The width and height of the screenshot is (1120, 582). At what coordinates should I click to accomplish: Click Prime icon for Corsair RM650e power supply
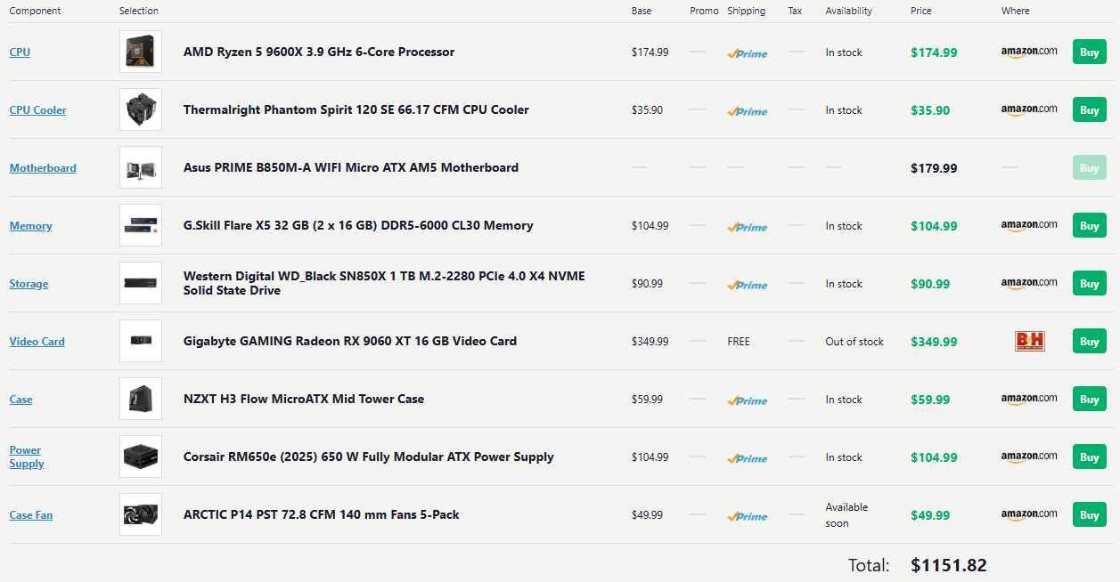pyautogui.click(x=747, y=457)
